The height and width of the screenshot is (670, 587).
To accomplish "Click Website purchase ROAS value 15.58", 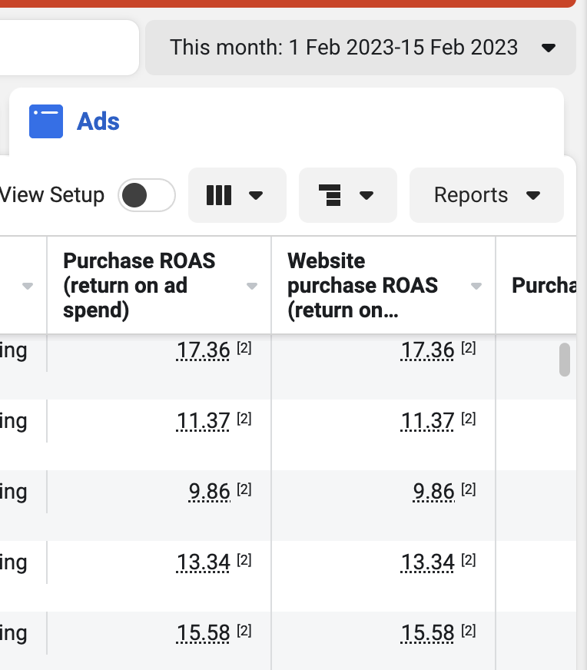I will point(427,633).
